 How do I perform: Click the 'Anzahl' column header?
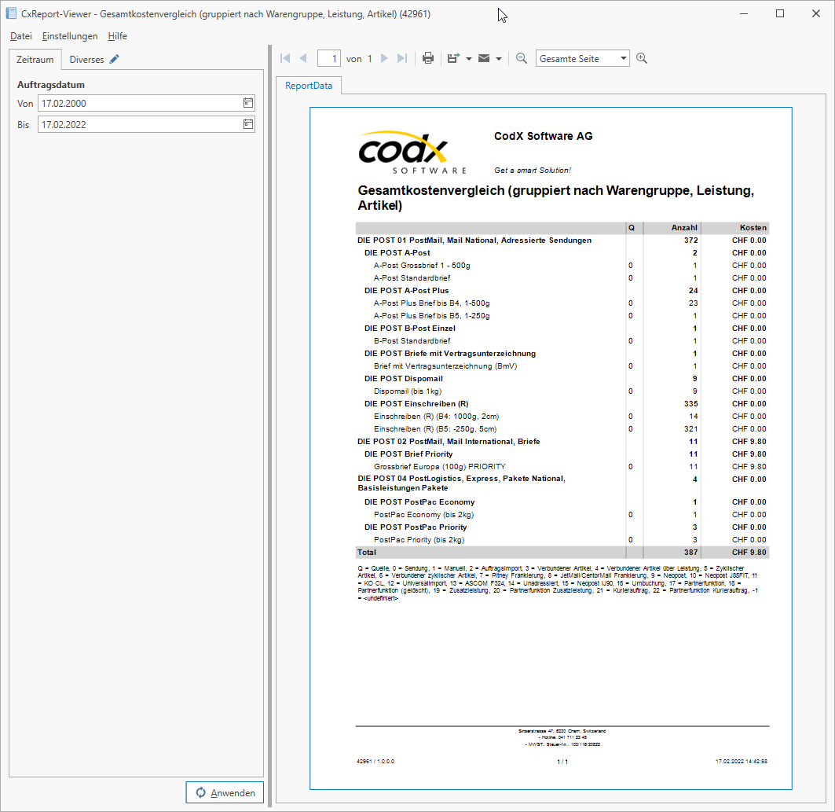684,227
